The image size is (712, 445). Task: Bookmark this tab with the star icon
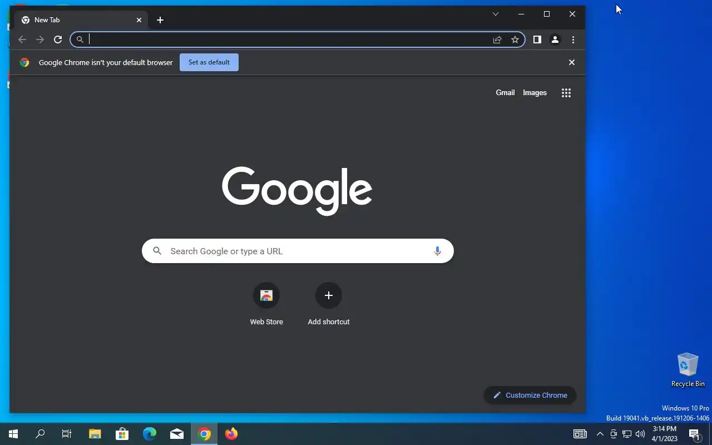[x=515, y=39]
